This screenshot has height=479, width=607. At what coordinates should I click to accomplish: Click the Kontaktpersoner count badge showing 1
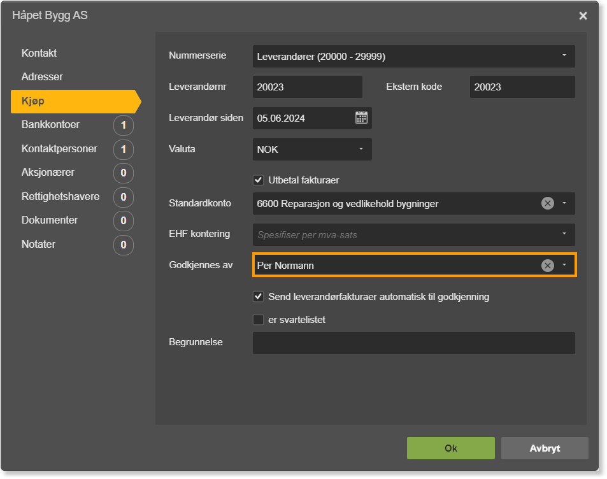pyautogui.click(x=124, y=149)
